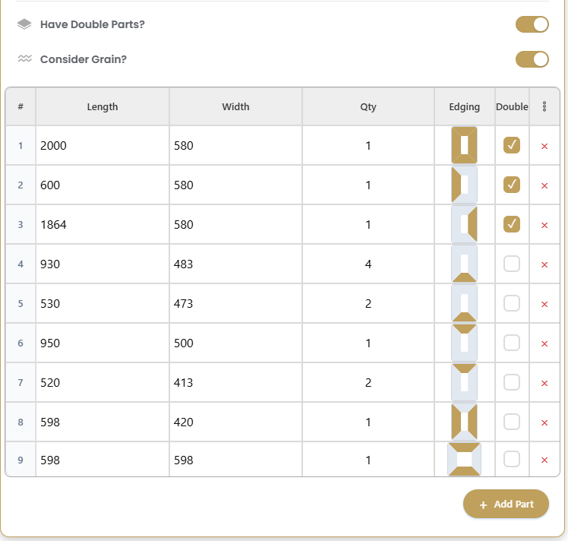
Task: Open edging selector for row 7
Action: 464,382
